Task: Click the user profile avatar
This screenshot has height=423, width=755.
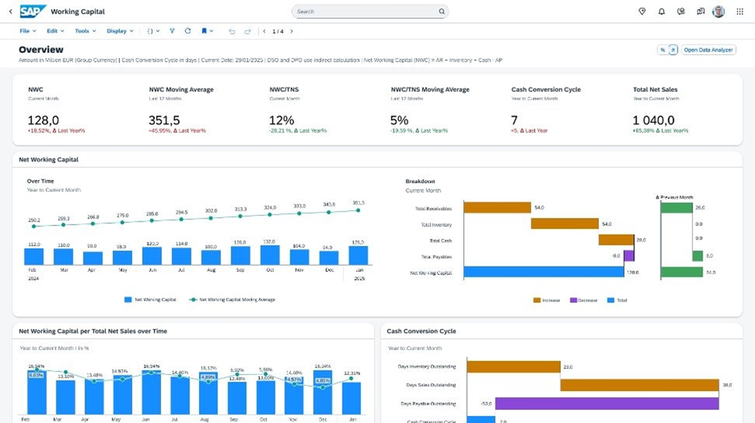Action: [719, 11]
